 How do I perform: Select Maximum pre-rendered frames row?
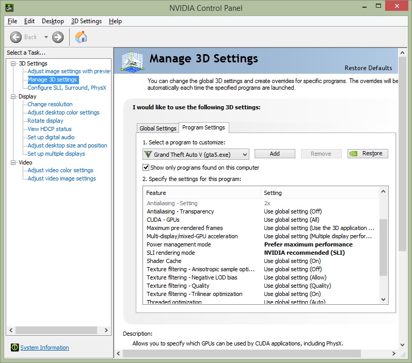point(261,228)
